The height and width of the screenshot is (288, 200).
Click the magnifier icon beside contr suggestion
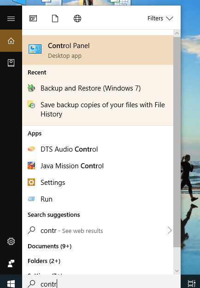[x=31, y=230]
